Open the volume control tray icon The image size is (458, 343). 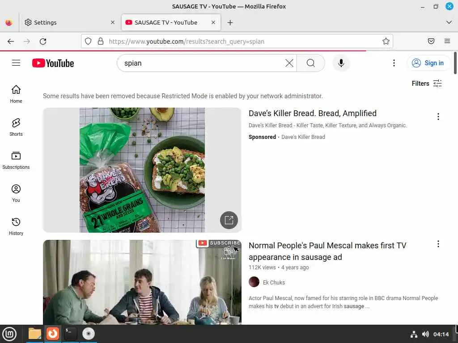[426, 334]
